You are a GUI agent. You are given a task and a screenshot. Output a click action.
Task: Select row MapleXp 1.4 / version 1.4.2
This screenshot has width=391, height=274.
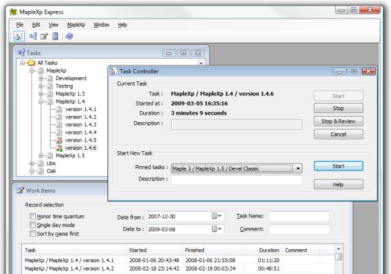pyautogui.click(x=179, y=268)
